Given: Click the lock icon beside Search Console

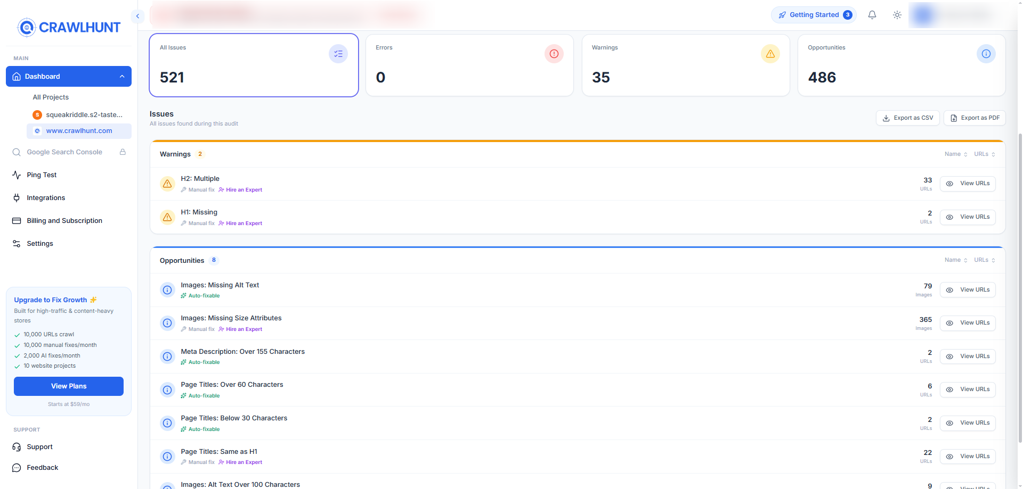Looking at the screenshot, I should tap(123, 152).
